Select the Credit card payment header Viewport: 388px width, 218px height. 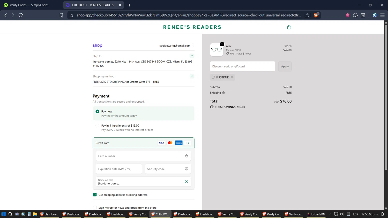[144, 143]
